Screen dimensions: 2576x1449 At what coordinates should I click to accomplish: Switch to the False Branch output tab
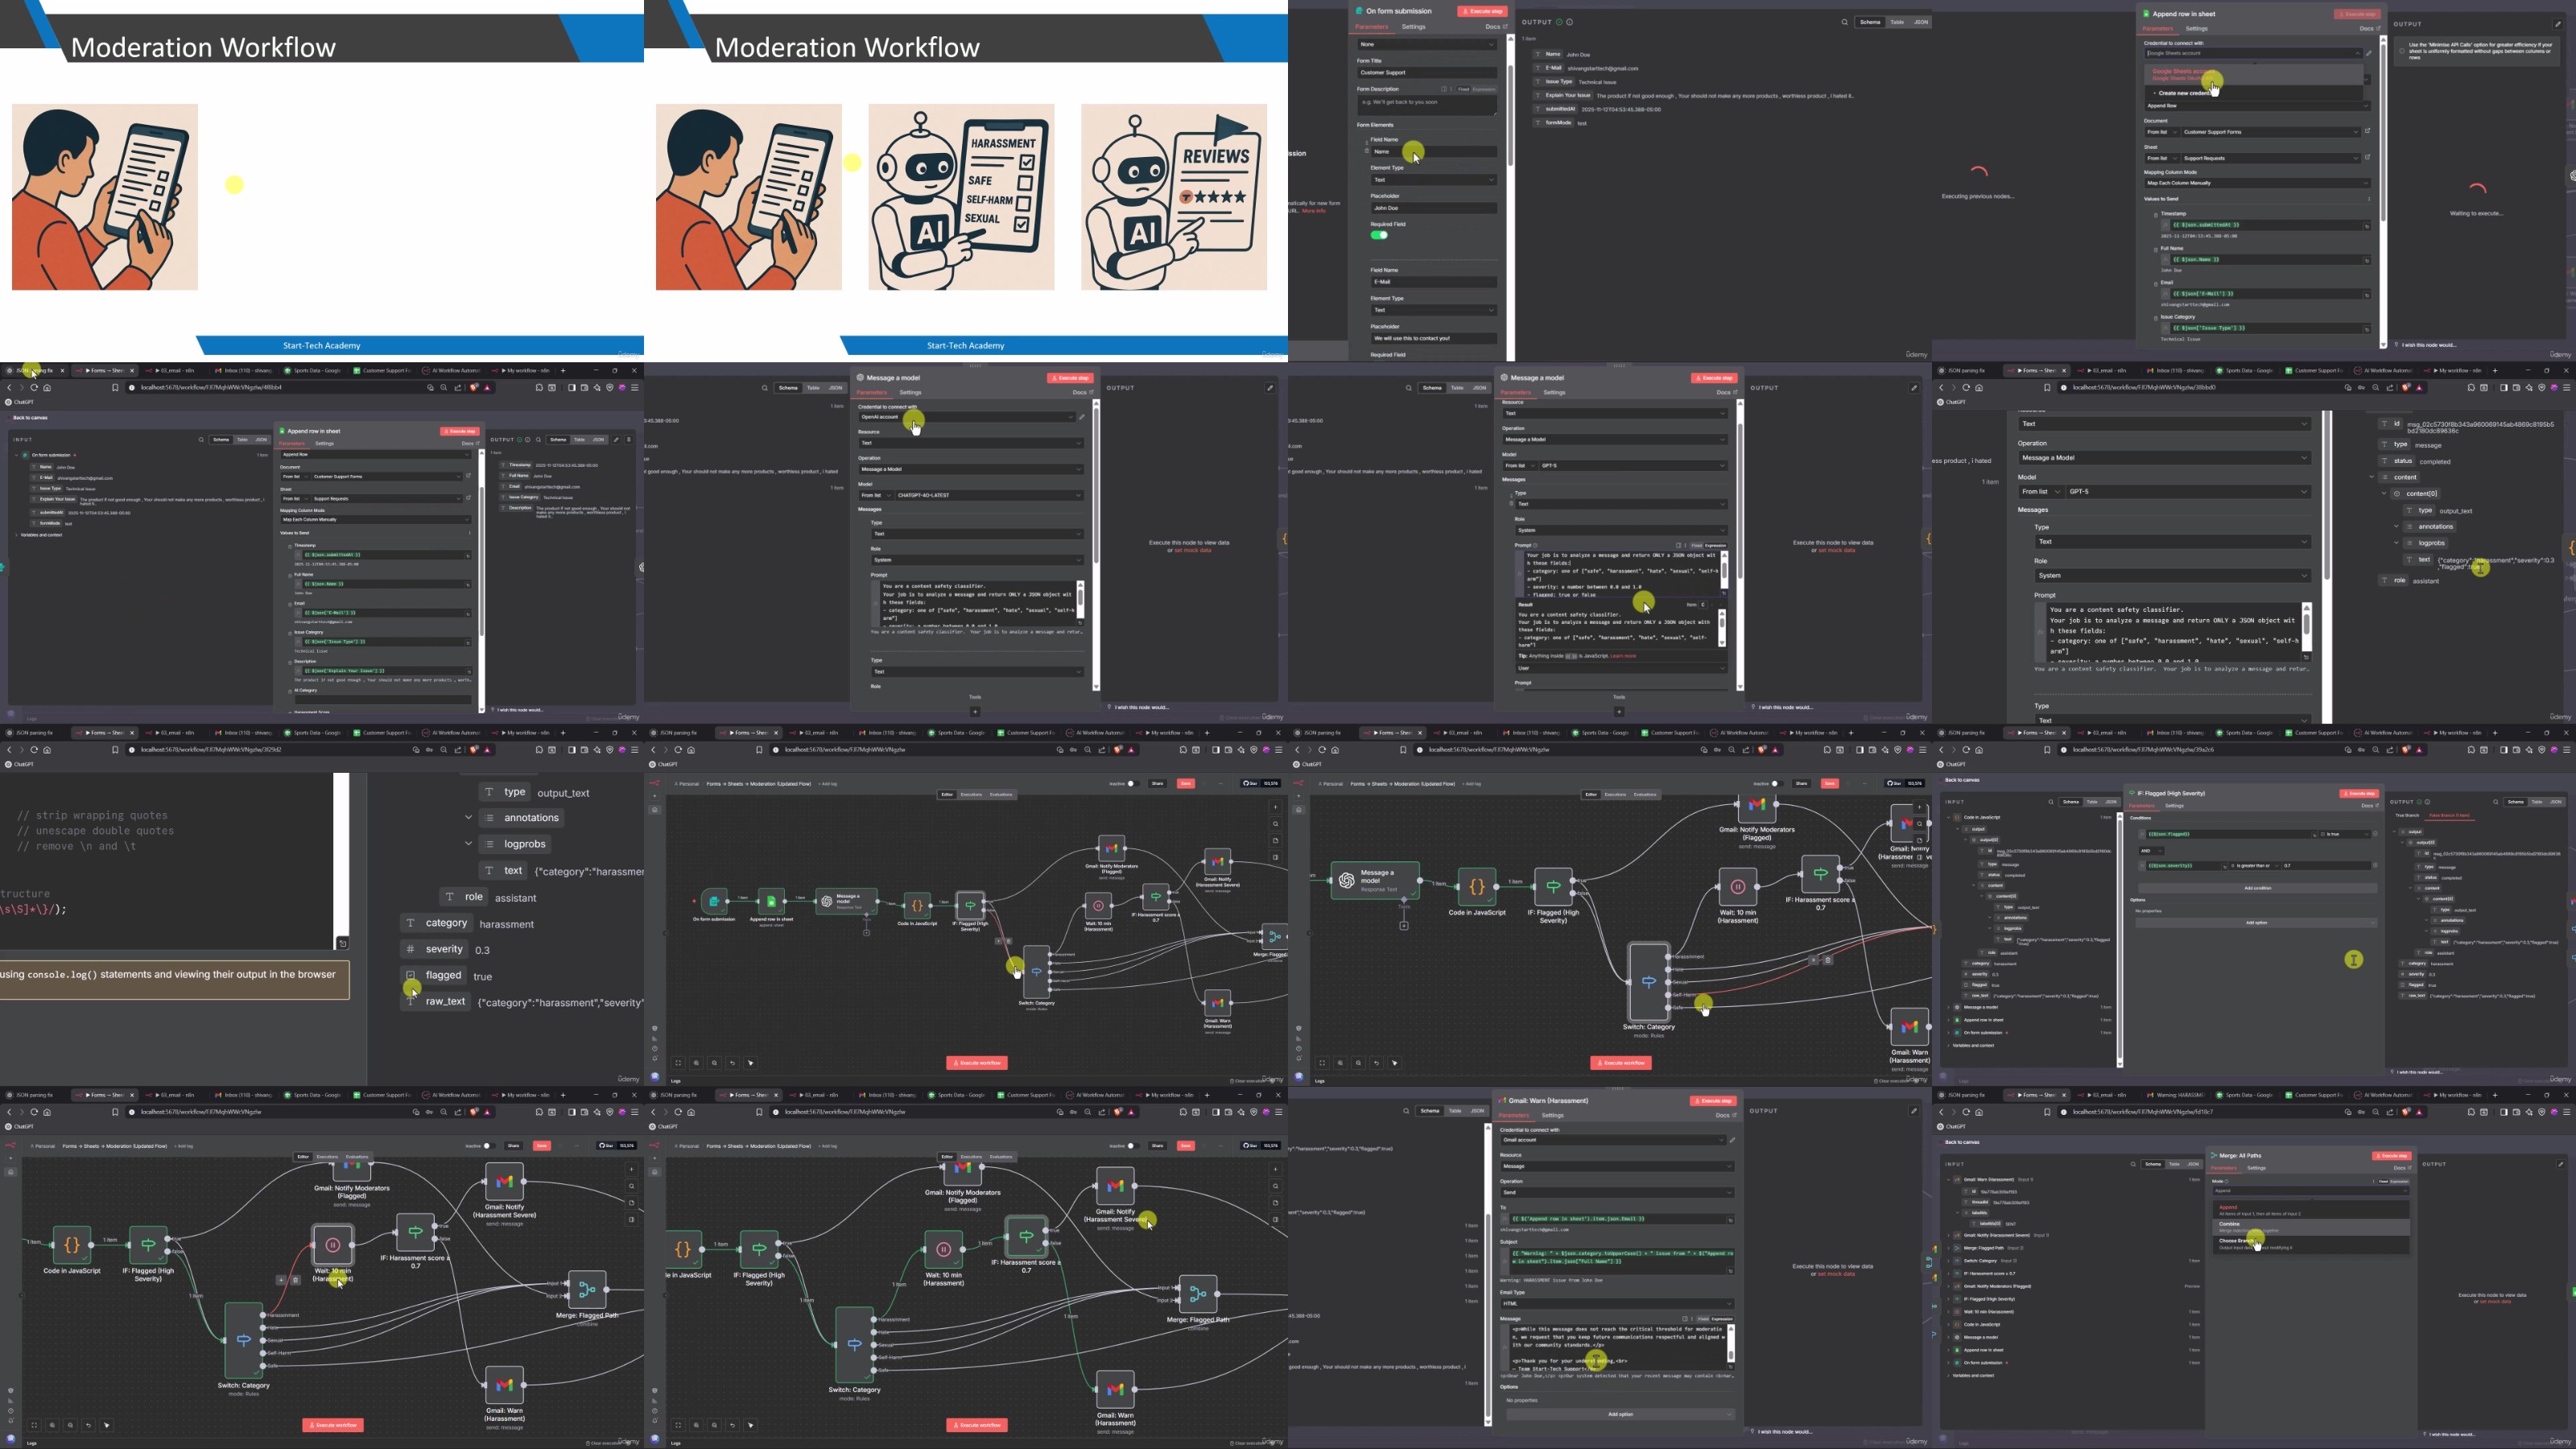2449,815
